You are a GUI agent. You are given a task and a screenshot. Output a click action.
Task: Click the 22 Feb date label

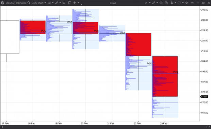coord(137,123)
